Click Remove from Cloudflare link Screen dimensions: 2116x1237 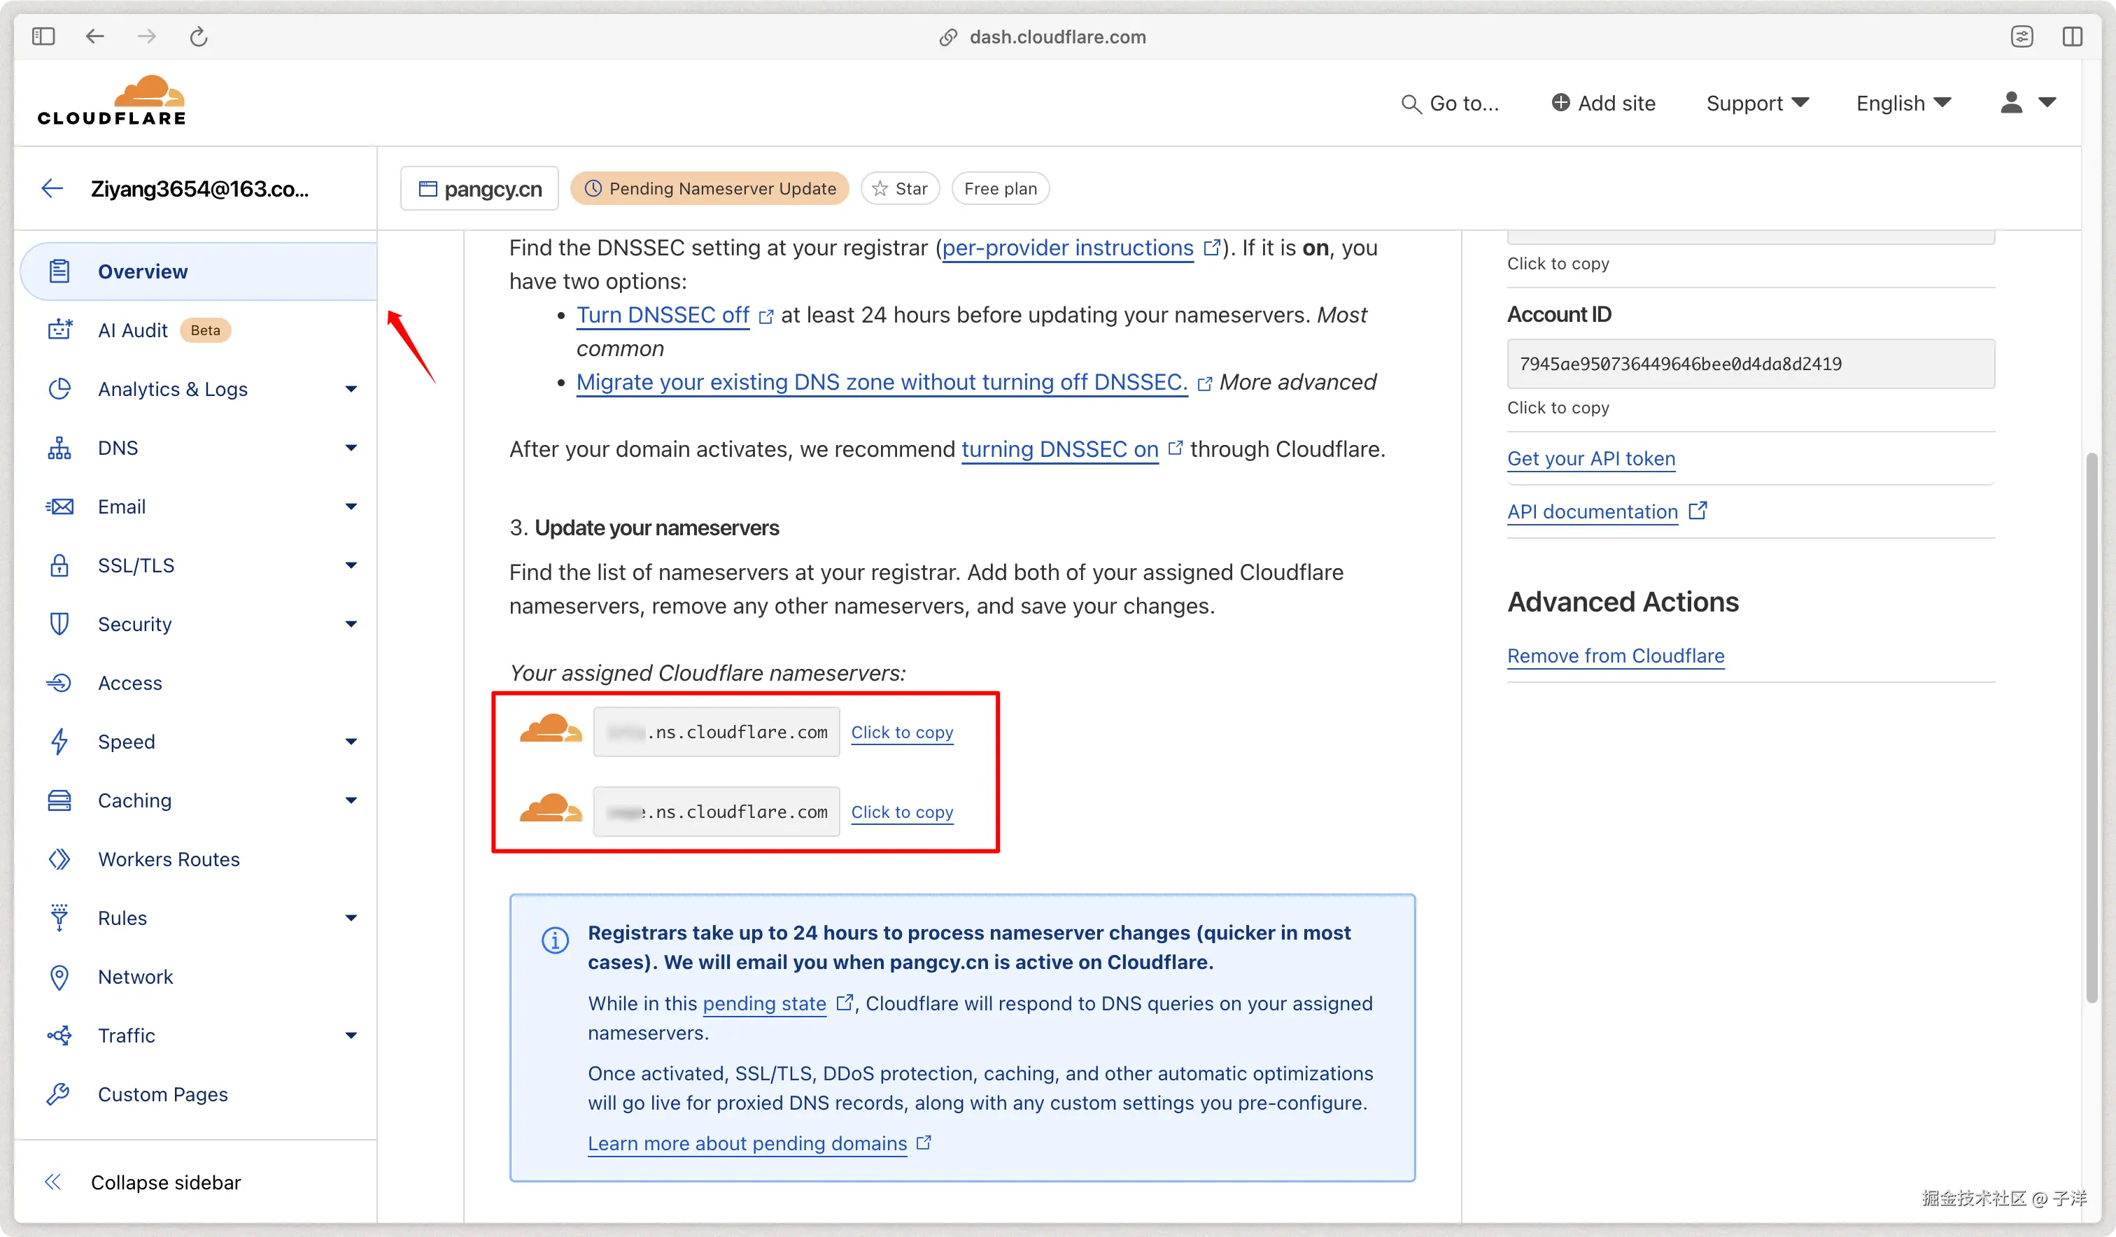click(x=1615, y=655)
